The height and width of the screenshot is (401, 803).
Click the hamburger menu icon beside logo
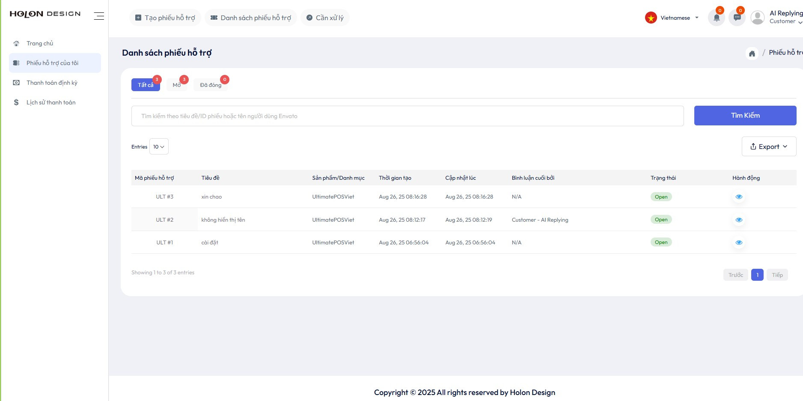[99, 16]
